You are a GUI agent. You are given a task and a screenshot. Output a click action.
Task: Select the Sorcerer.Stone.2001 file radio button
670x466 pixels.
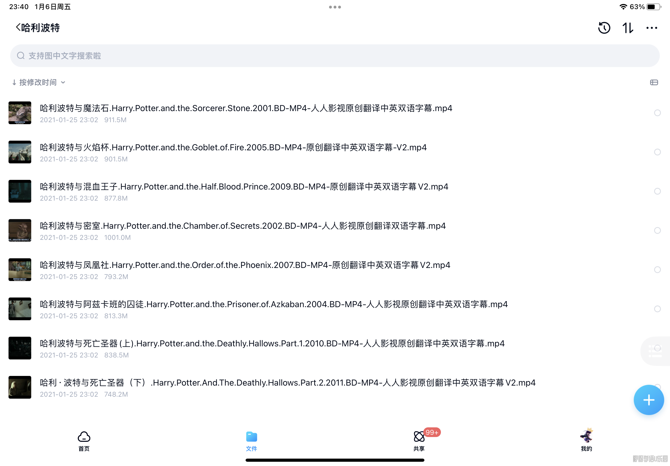(657, 113)
